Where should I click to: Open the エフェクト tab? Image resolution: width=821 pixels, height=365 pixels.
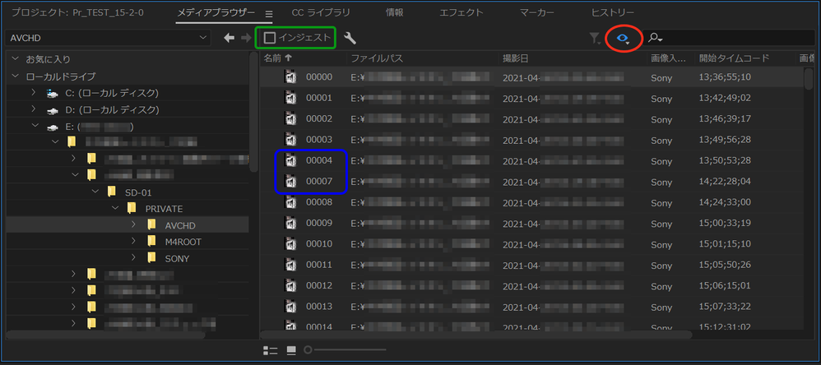pyautogui.click(x=462, y=12)
